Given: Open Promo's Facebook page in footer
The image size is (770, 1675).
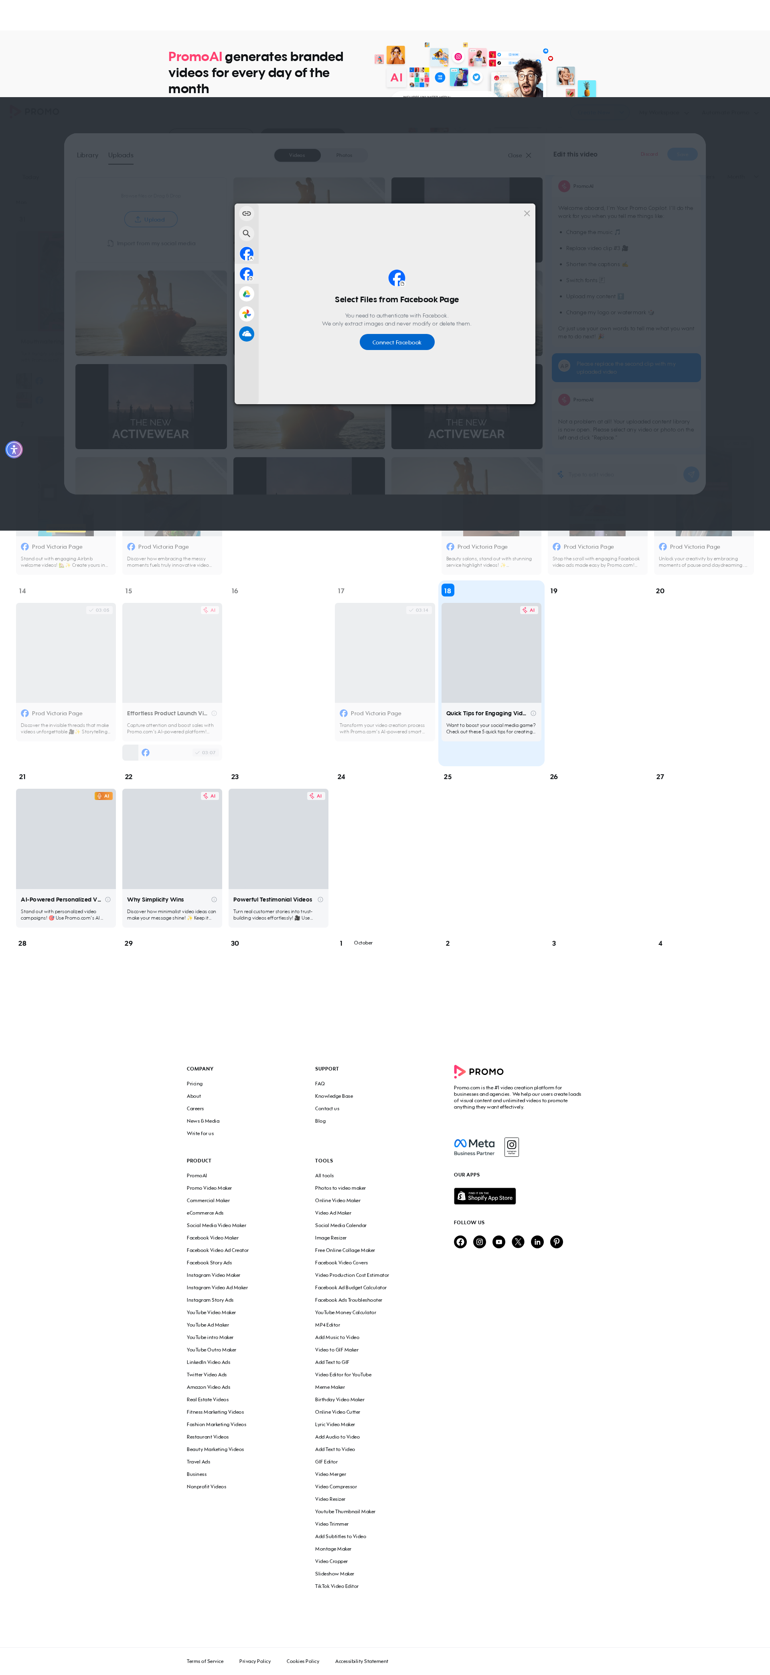Looking at the screenshot, I should [x=460, y=1242].
